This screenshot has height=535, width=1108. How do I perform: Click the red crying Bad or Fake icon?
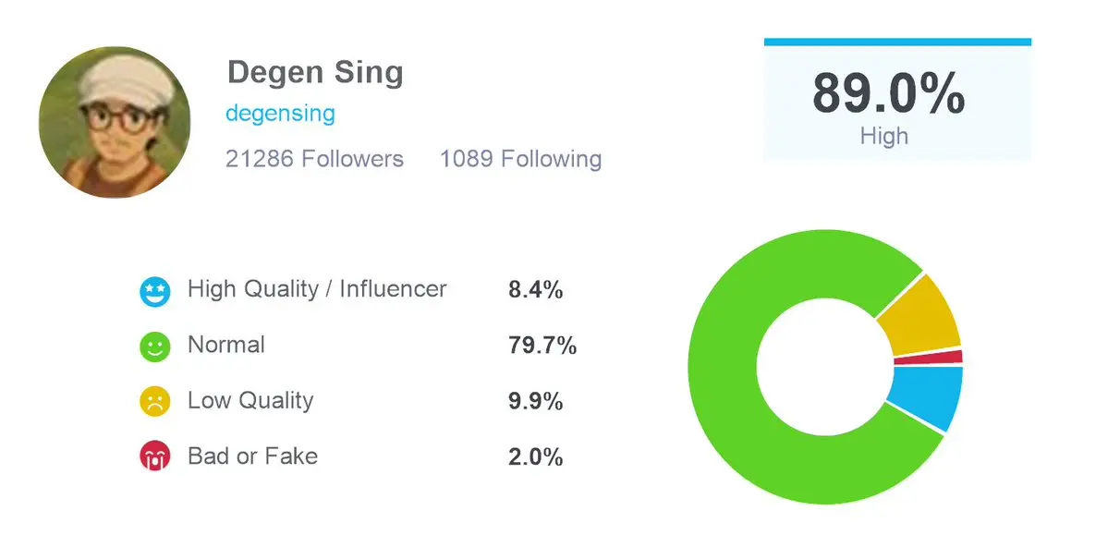click(153, 457)
